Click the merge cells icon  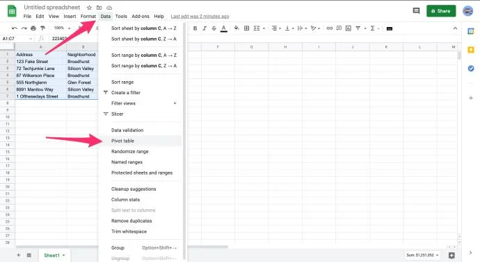coord(257,28)
